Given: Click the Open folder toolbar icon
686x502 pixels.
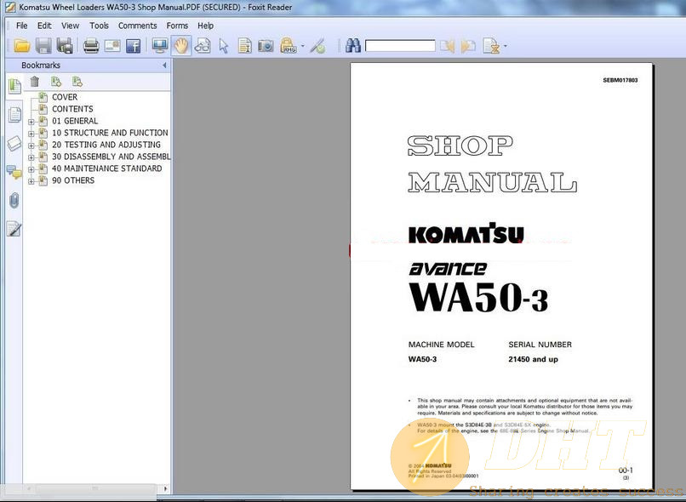Looking at the screenshot, I should pos(21,45).
